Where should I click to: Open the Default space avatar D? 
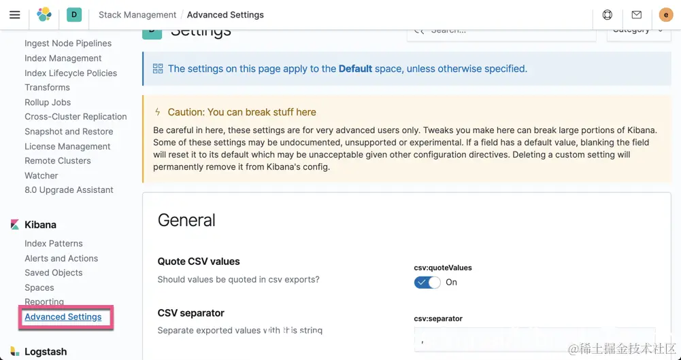coord(74,15)
